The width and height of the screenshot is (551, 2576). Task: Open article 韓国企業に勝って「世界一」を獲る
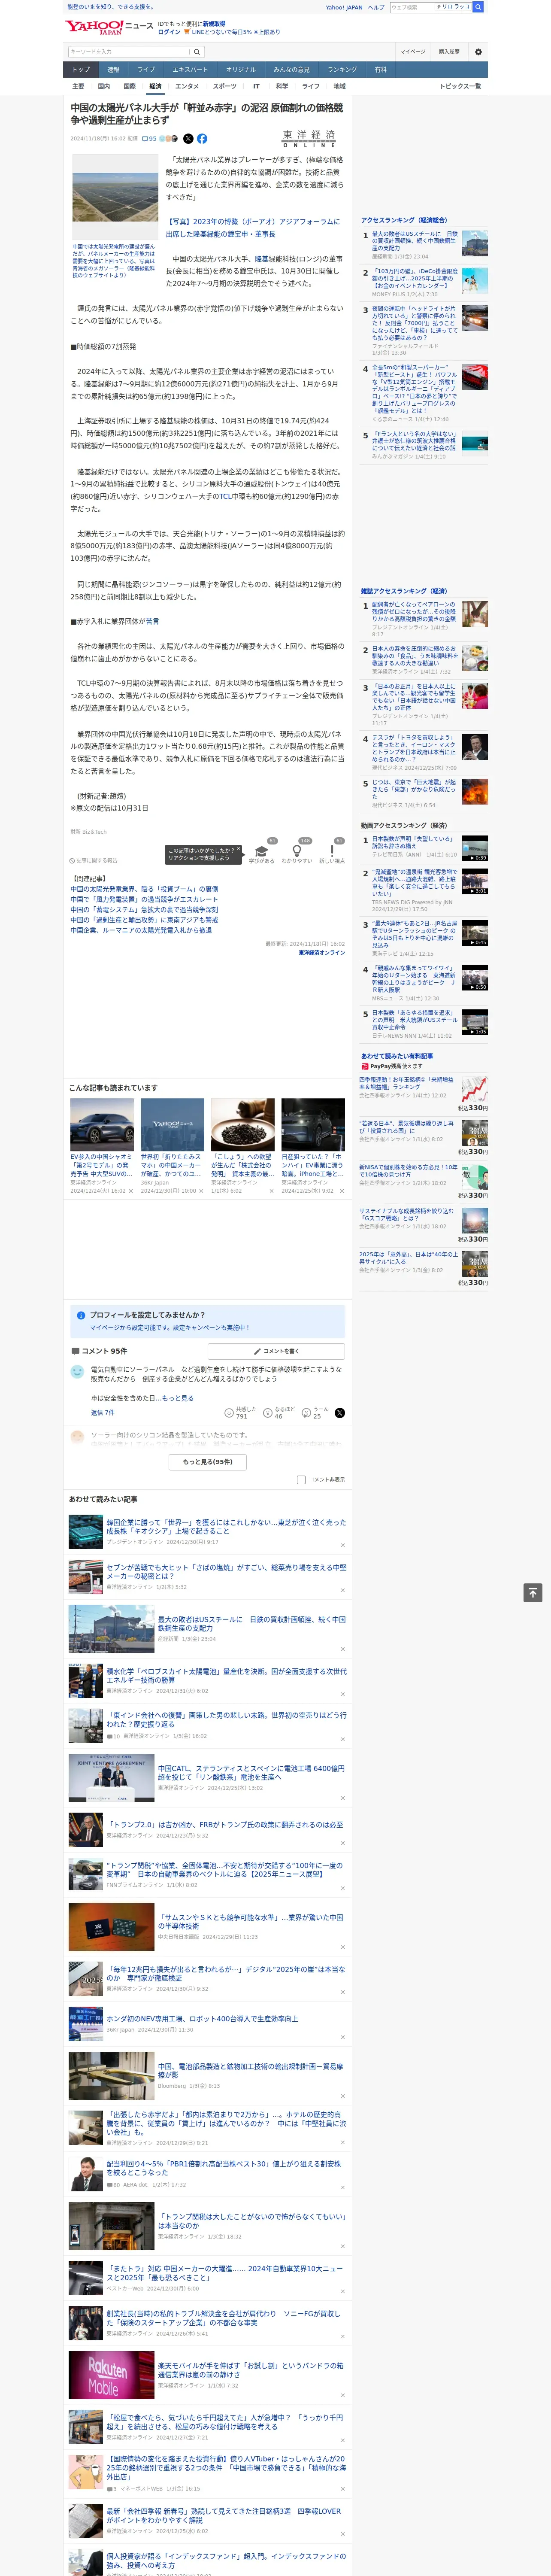(226, 1527)
